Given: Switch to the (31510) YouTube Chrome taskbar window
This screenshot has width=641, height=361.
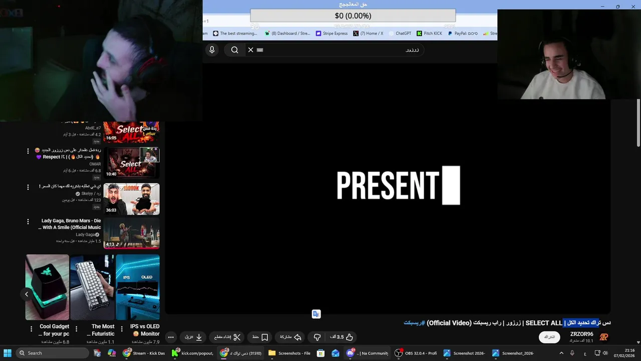Looking at the screenshot, I should (x=241, y=353).
